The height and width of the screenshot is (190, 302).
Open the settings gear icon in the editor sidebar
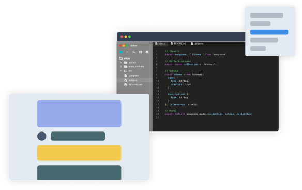tap(147, 52)
